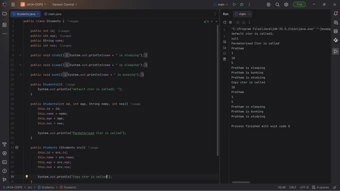
Task: Click the lightbulb quick-fix on line 39
Action: [26, 177]
